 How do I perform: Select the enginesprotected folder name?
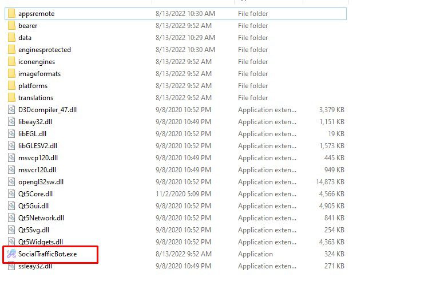pyautogui.click(x=45, y=50)
